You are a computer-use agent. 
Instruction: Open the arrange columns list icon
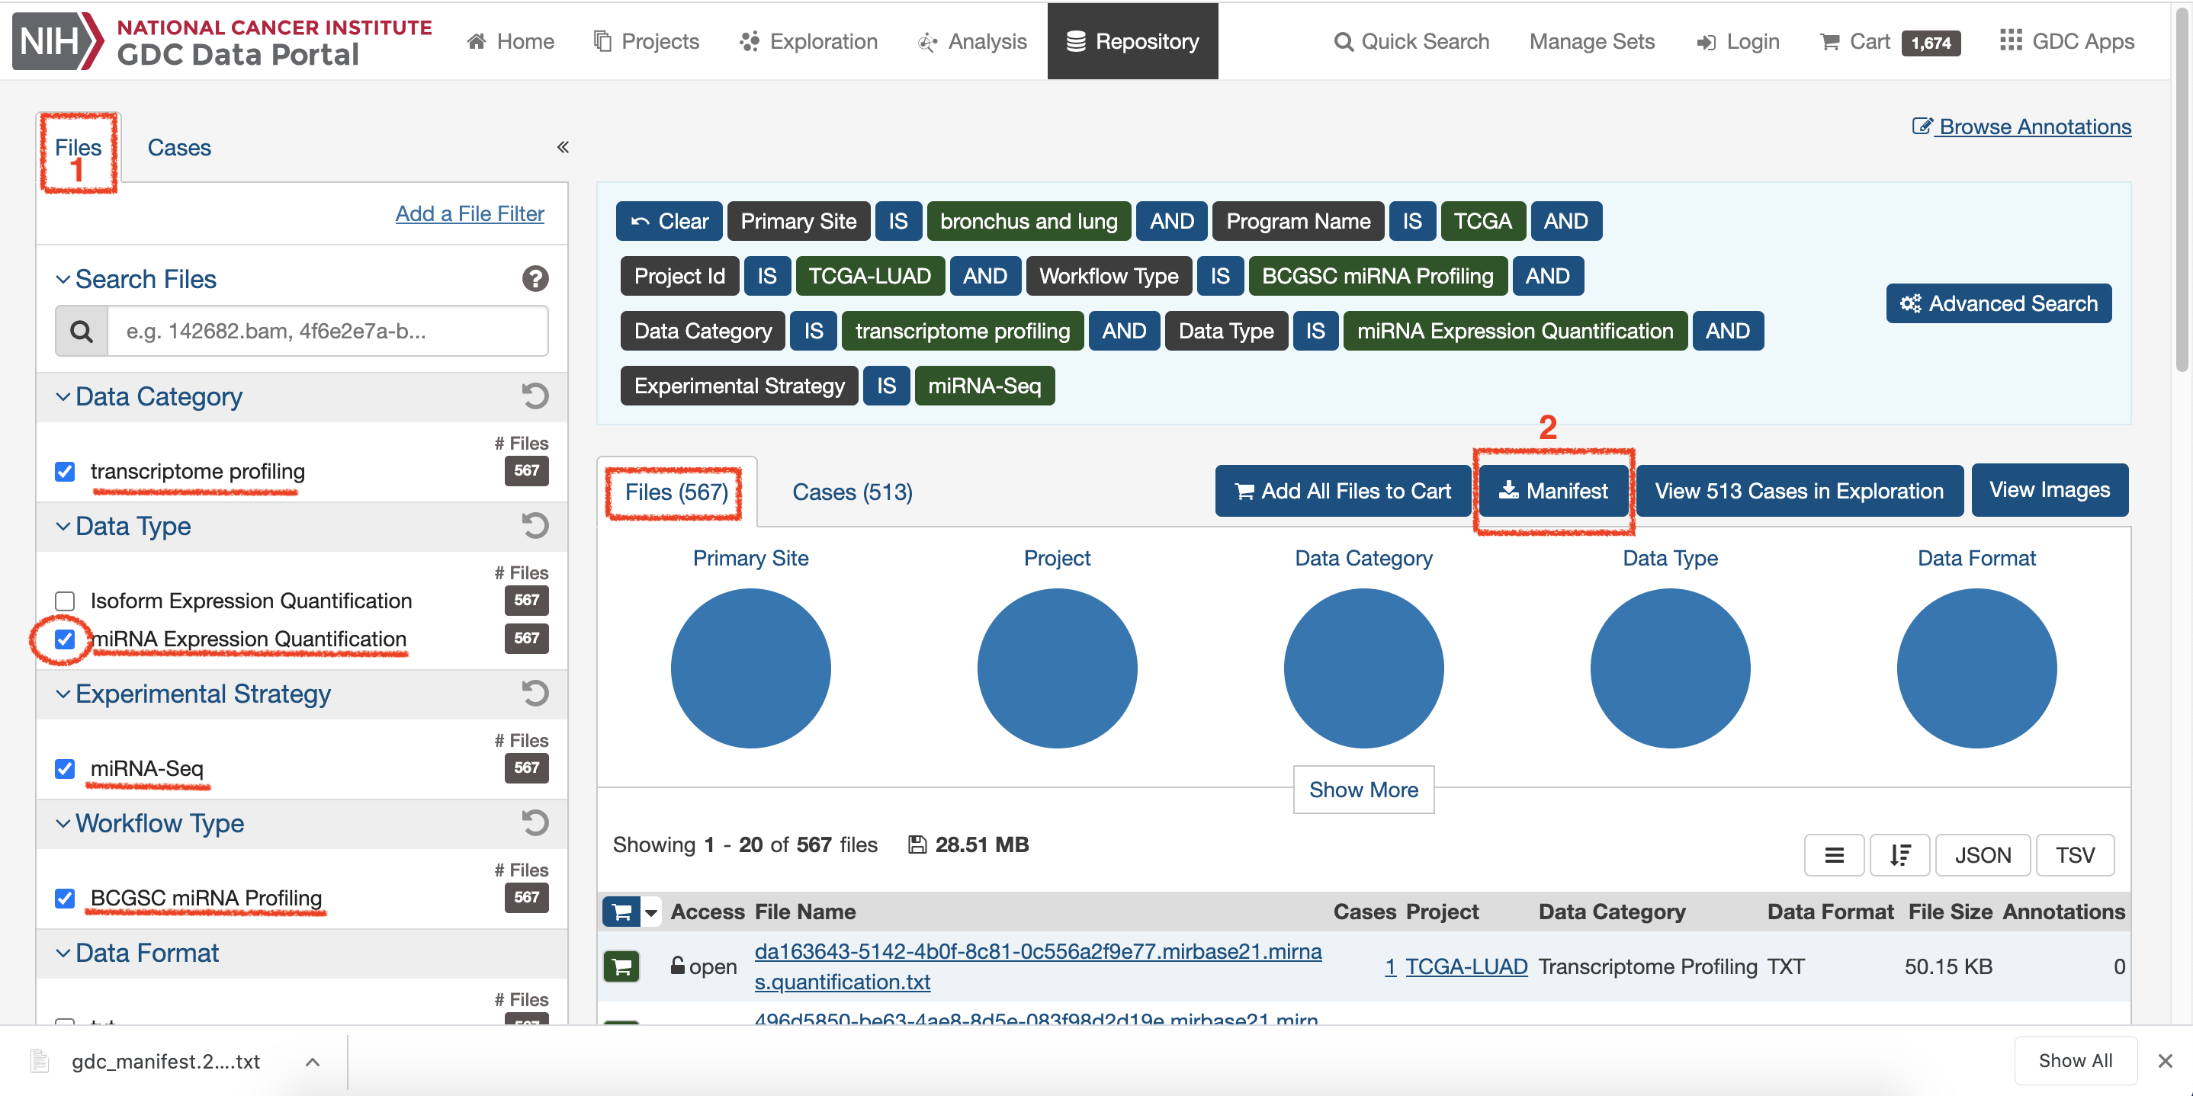coord(1834,854)
